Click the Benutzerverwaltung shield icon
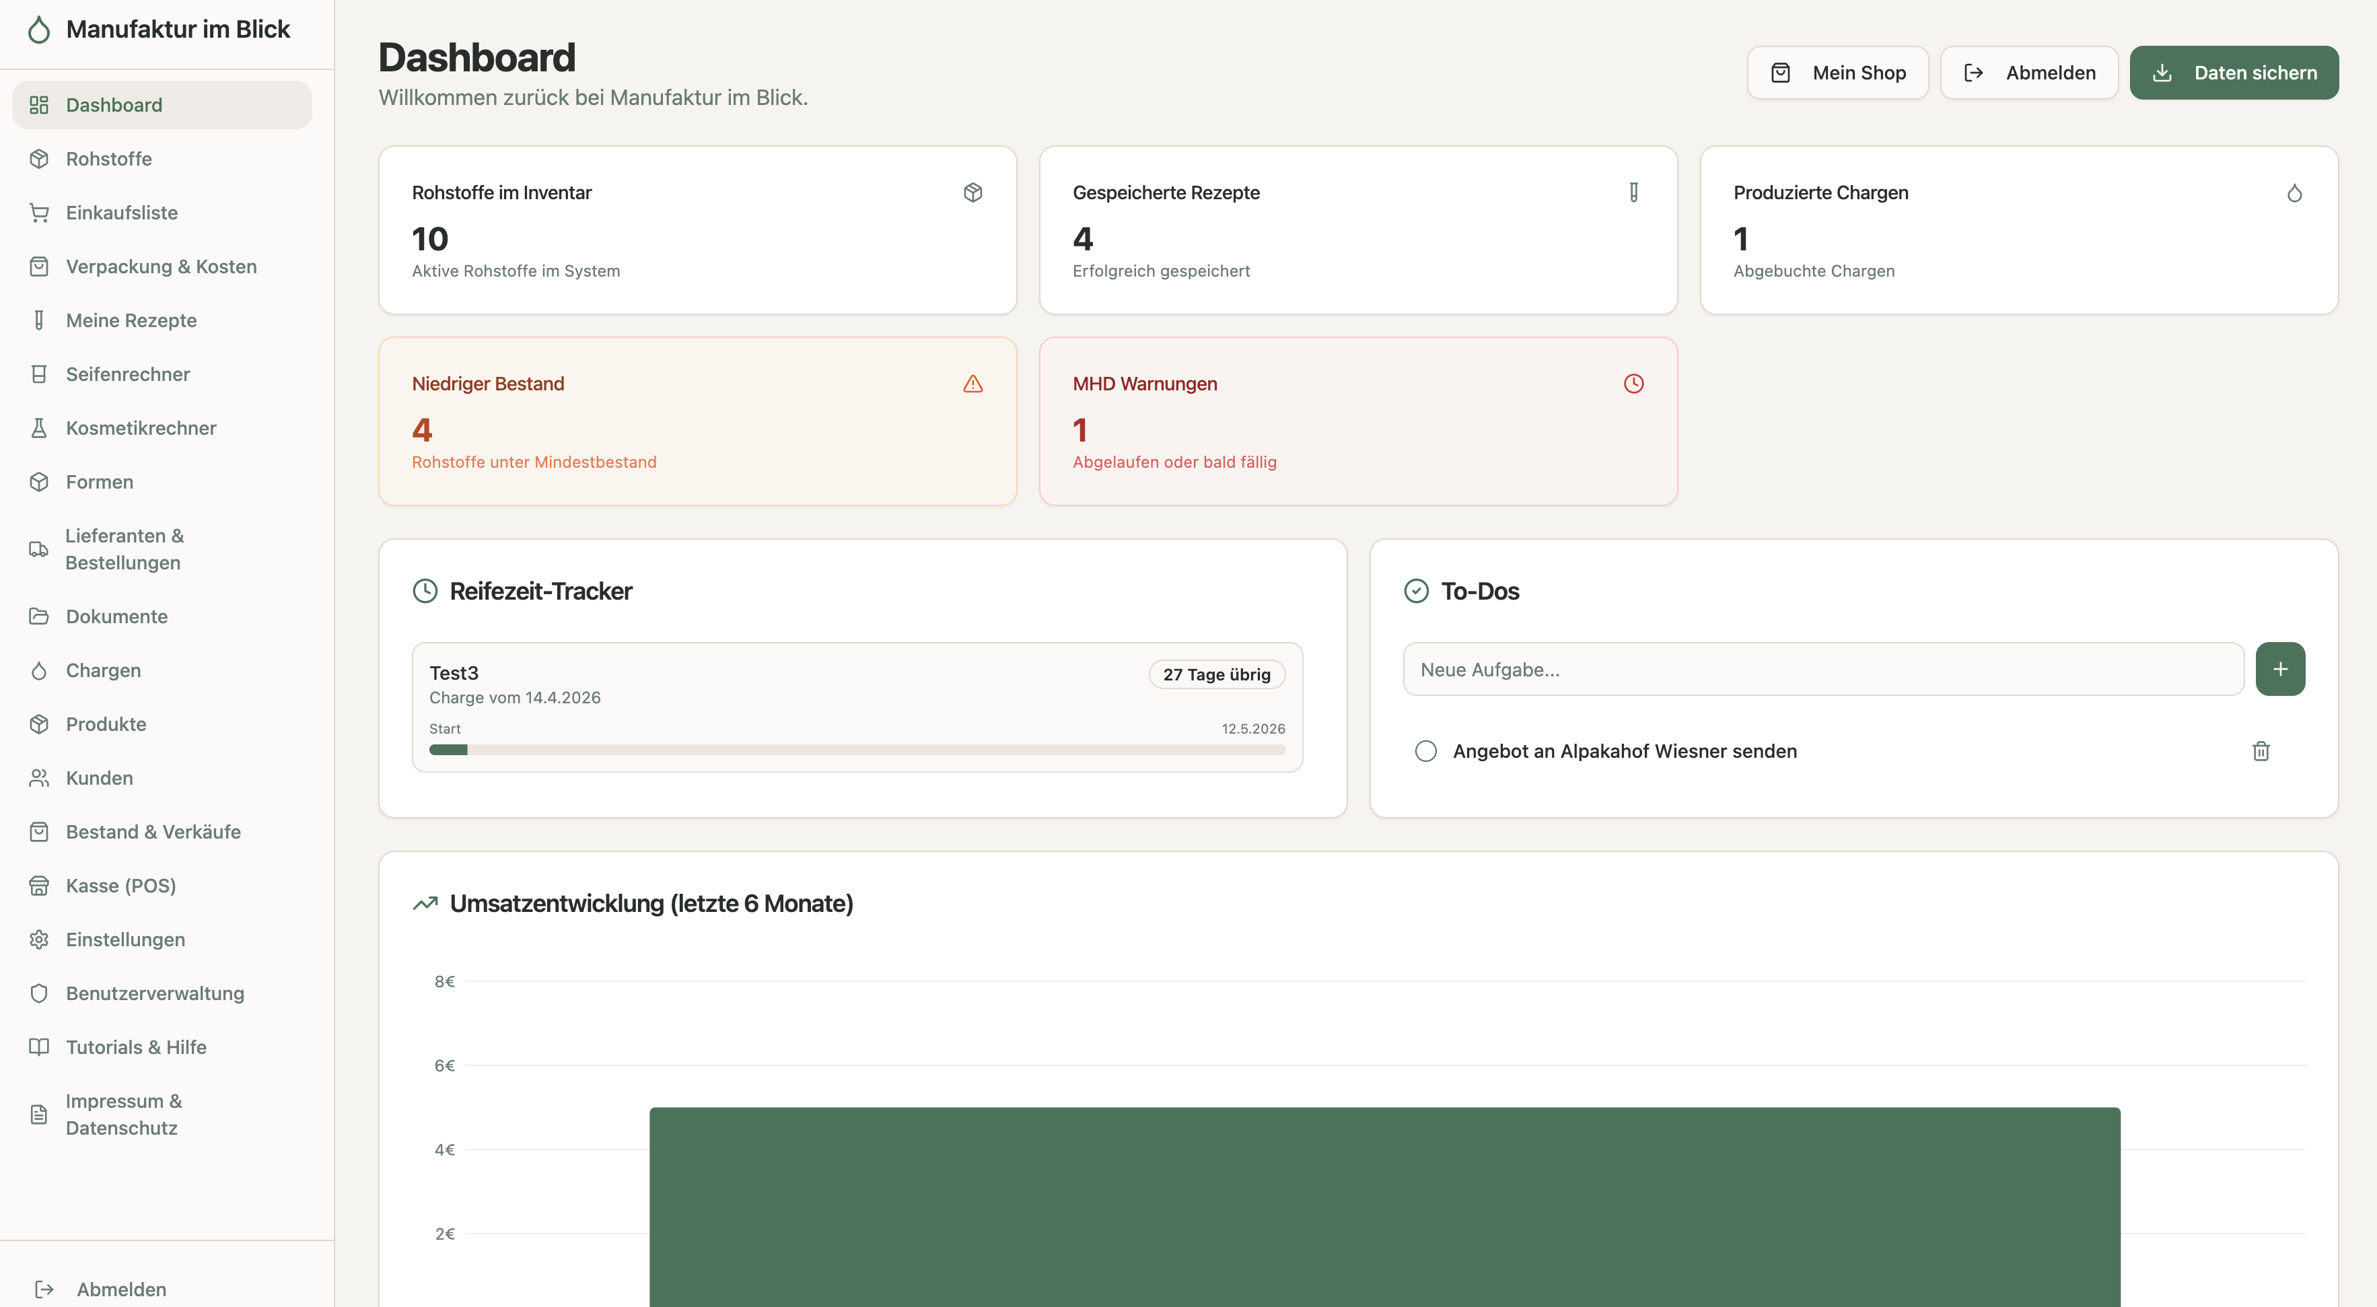 [x=39, y=993]
